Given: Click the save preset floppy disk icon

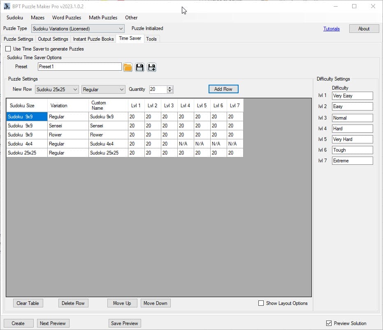Looking at the screenshot, I should click(x=140, y=67).
